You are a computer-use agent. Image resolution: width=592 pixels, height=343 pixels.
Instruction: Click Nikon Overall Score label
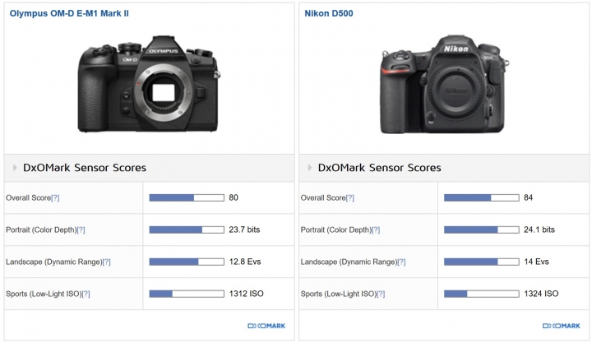pos(323,198)
